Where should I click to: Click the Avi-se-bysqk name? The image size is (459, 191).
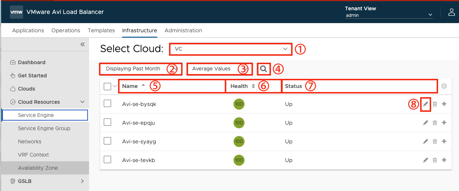coord(139,104)
